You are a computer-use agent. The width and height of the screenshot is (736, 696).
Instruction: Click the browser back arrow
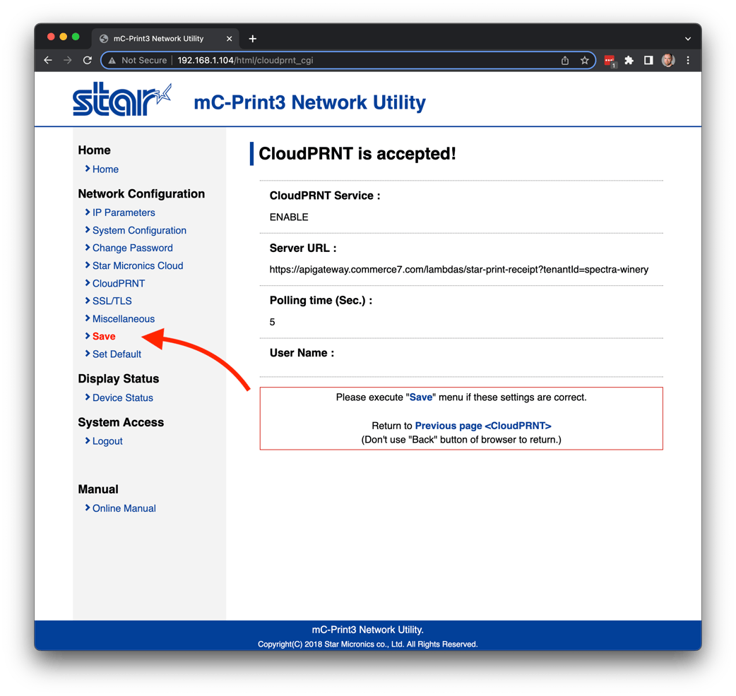[48, 61]
